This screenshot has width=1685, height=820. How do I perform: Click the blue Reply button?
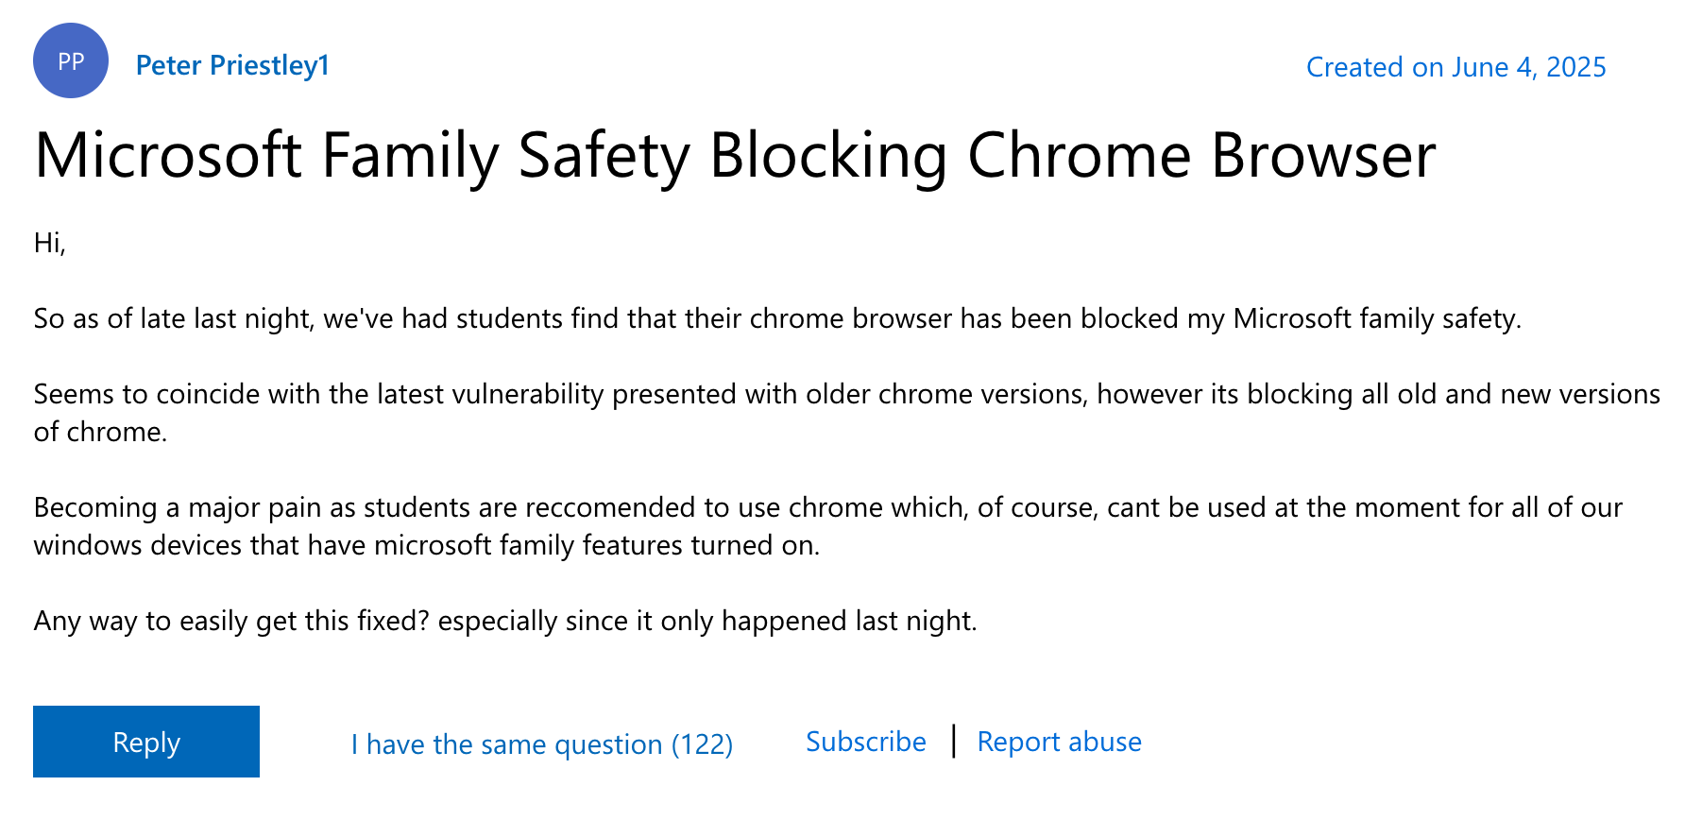click(146, 742)
